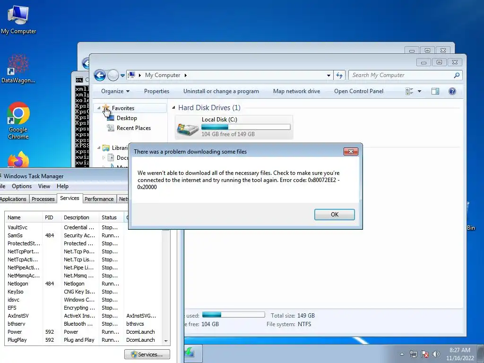Change your view icon in Explorer
484x363 pixels.
(x=409, y=91)
